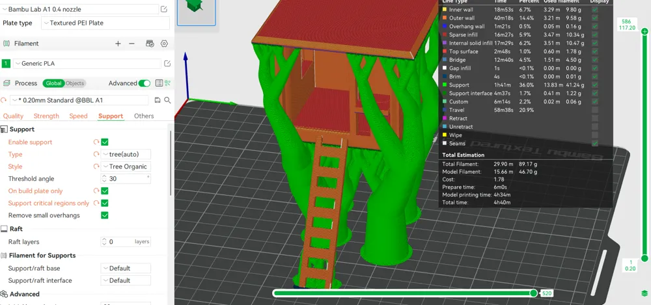Click the Raft section header icon
Viewport: 651px width, 305px height.
[x=4, y=229]
